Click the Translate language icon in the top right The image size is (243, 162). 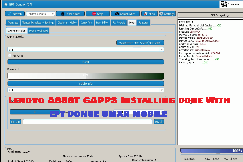pos(224,4)
